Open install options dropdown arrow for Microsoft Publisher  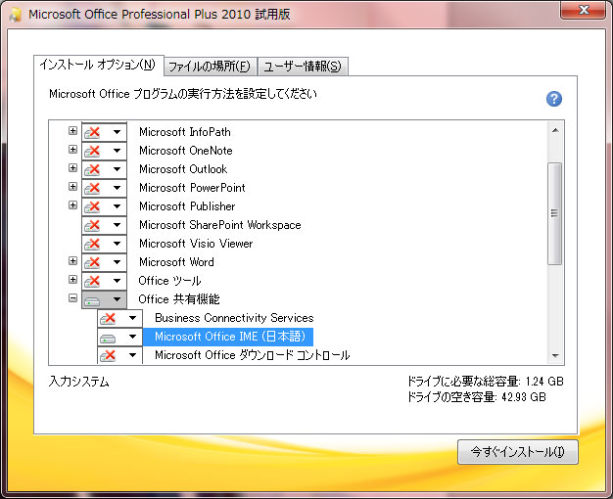(x=117, y=206)
